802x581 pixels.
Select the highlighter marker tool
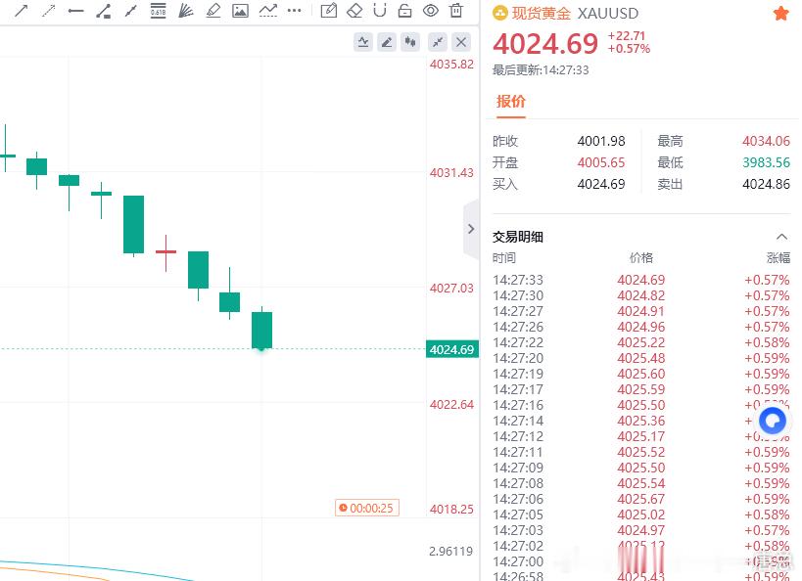coord(212,11)
